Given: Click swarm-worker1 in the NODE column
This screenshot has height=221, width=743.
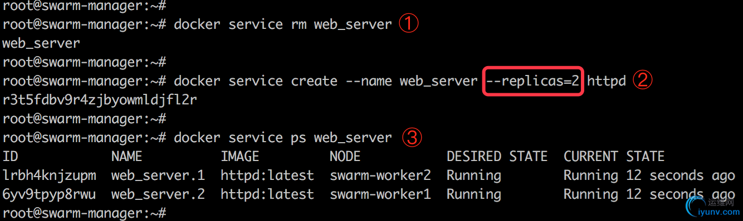Looking at the screenshot, I should click(x=380, y=194).
